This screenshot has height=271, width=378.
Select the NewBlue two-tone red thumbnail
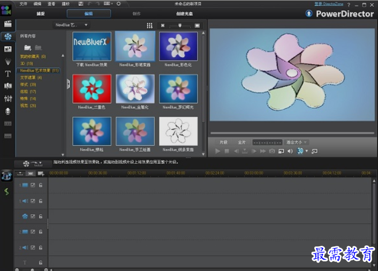coord(92,89)
